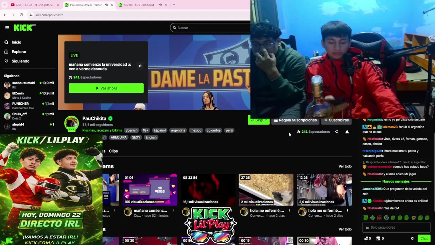Open the Kick hamburger menu
The height and width of the screenshot is (245, 435).
coord(7,28)
